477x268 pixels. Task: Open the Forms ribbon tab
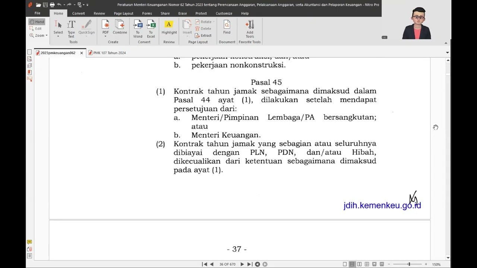tap(147, 13)
